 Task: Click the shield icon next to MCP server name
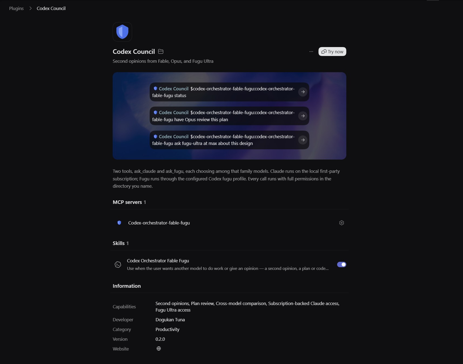point(119,223)
